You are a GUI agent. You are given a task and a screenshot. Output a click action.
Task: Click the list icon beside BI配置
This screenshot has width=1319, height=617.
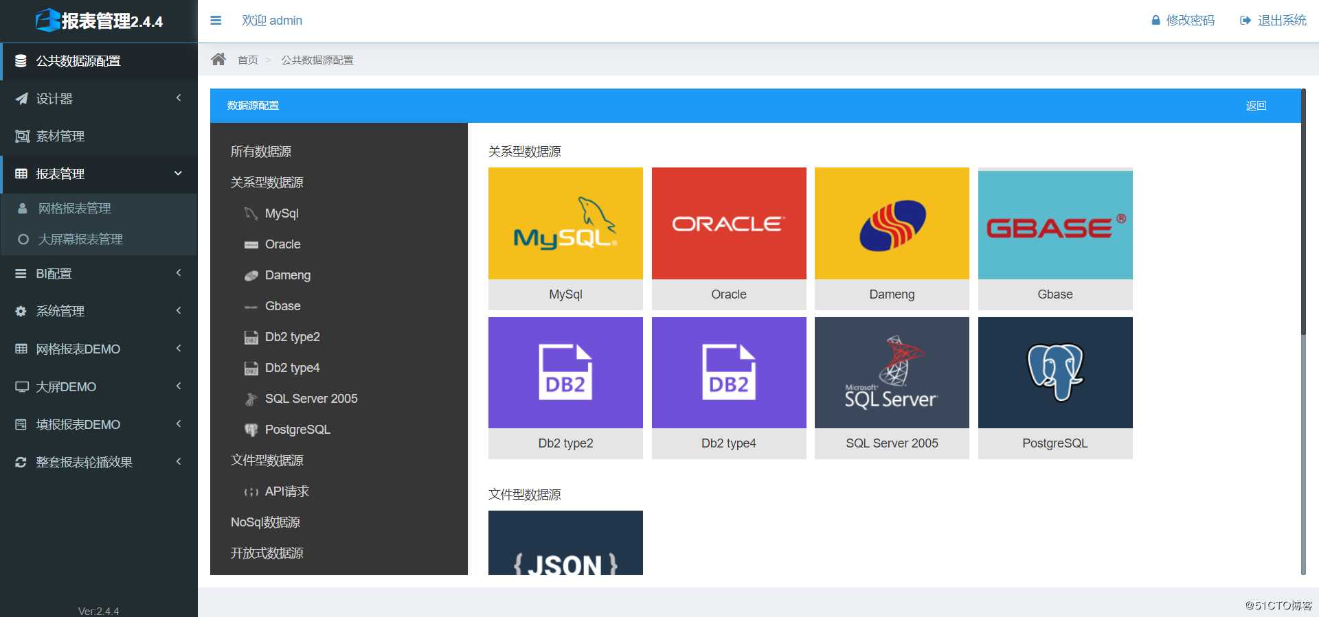pyautogui.click(x=21, y=273)
